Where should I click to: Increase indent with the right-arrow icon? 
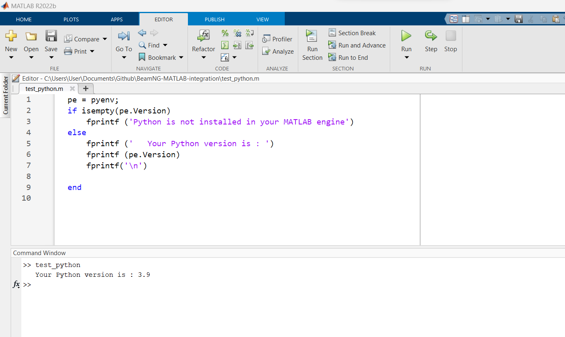237,45
